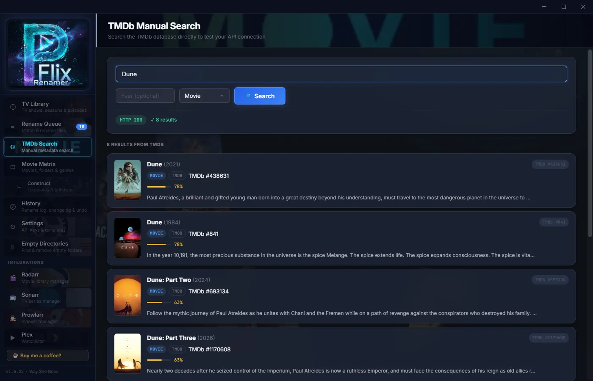Image resolution: width=593 pixels, height=381 pixels.
Task: Open the media type dropdown showing Movie
Action: 205,96
